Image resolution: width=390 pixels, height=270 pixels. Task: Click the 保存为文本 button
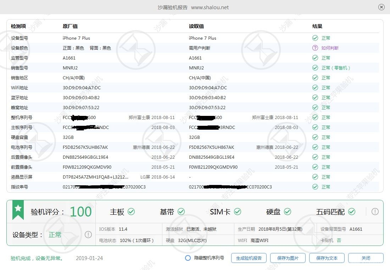pos(327,258)
